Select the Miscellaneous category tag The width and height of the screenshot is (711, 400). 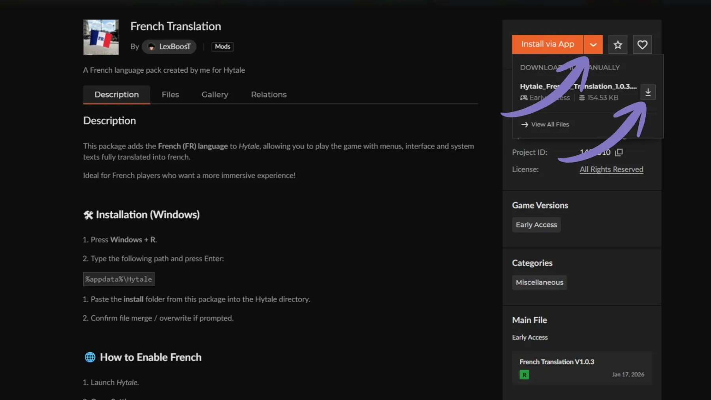coord(539,282)
